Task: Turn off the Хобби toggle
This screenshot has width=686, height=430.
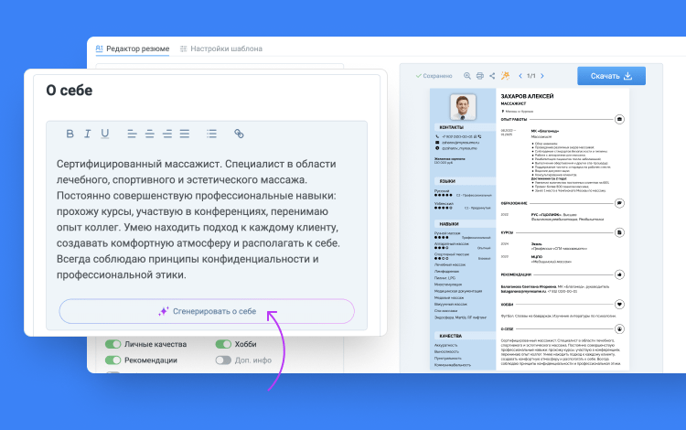Action: [223, 344]
